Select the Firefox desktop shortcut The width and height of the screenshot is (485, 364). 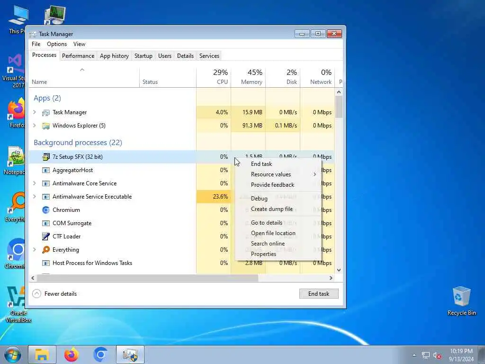tap(16, 113)
